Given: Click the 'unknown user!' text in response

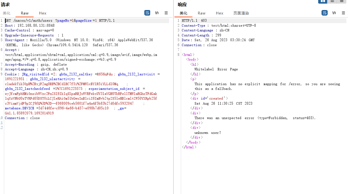Looking at the screenshot, I should pos(208,132).
